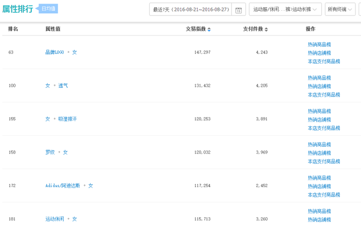Open 本店支付商品榜 for rank 172
This screenshot has height=225, width=361.
click(324, 195)
